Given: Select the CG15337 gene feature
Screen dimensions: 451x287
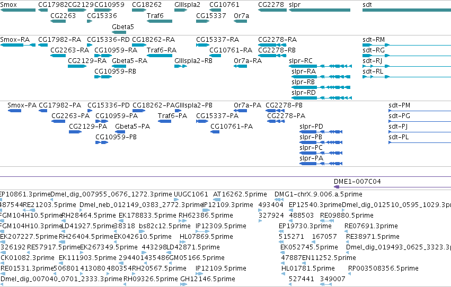Looking at the screenshot, I should click(x=202, y=21).
